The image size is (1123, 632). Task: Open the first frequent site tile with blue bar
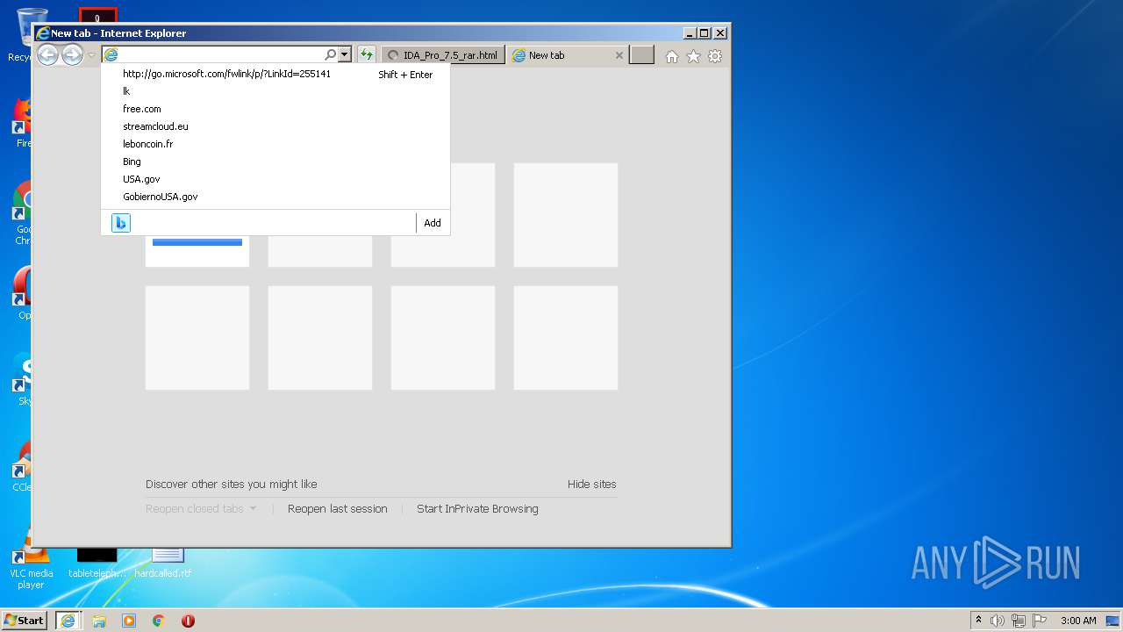pos(197,251)
